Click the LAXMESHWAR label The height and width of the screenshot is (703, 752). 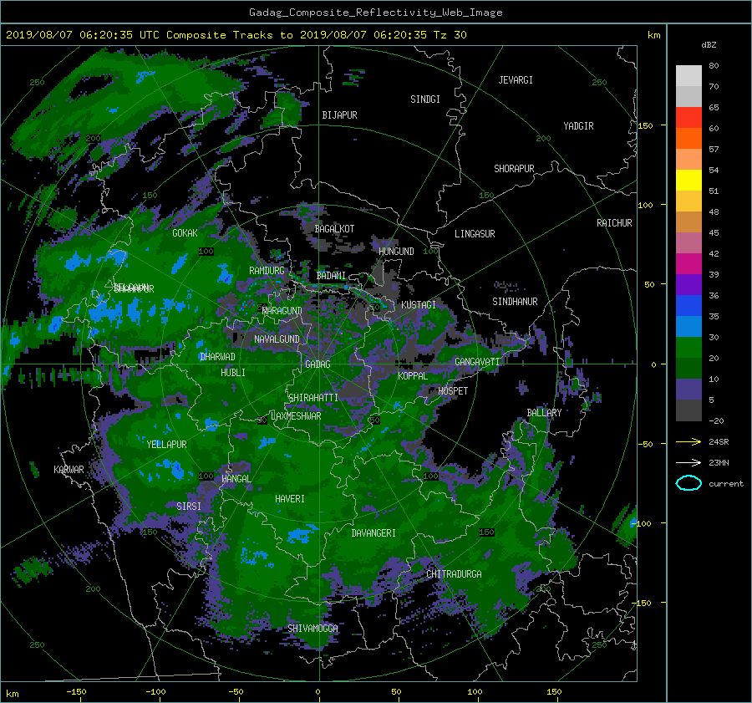pyautogui.click(x=296, y=416)
